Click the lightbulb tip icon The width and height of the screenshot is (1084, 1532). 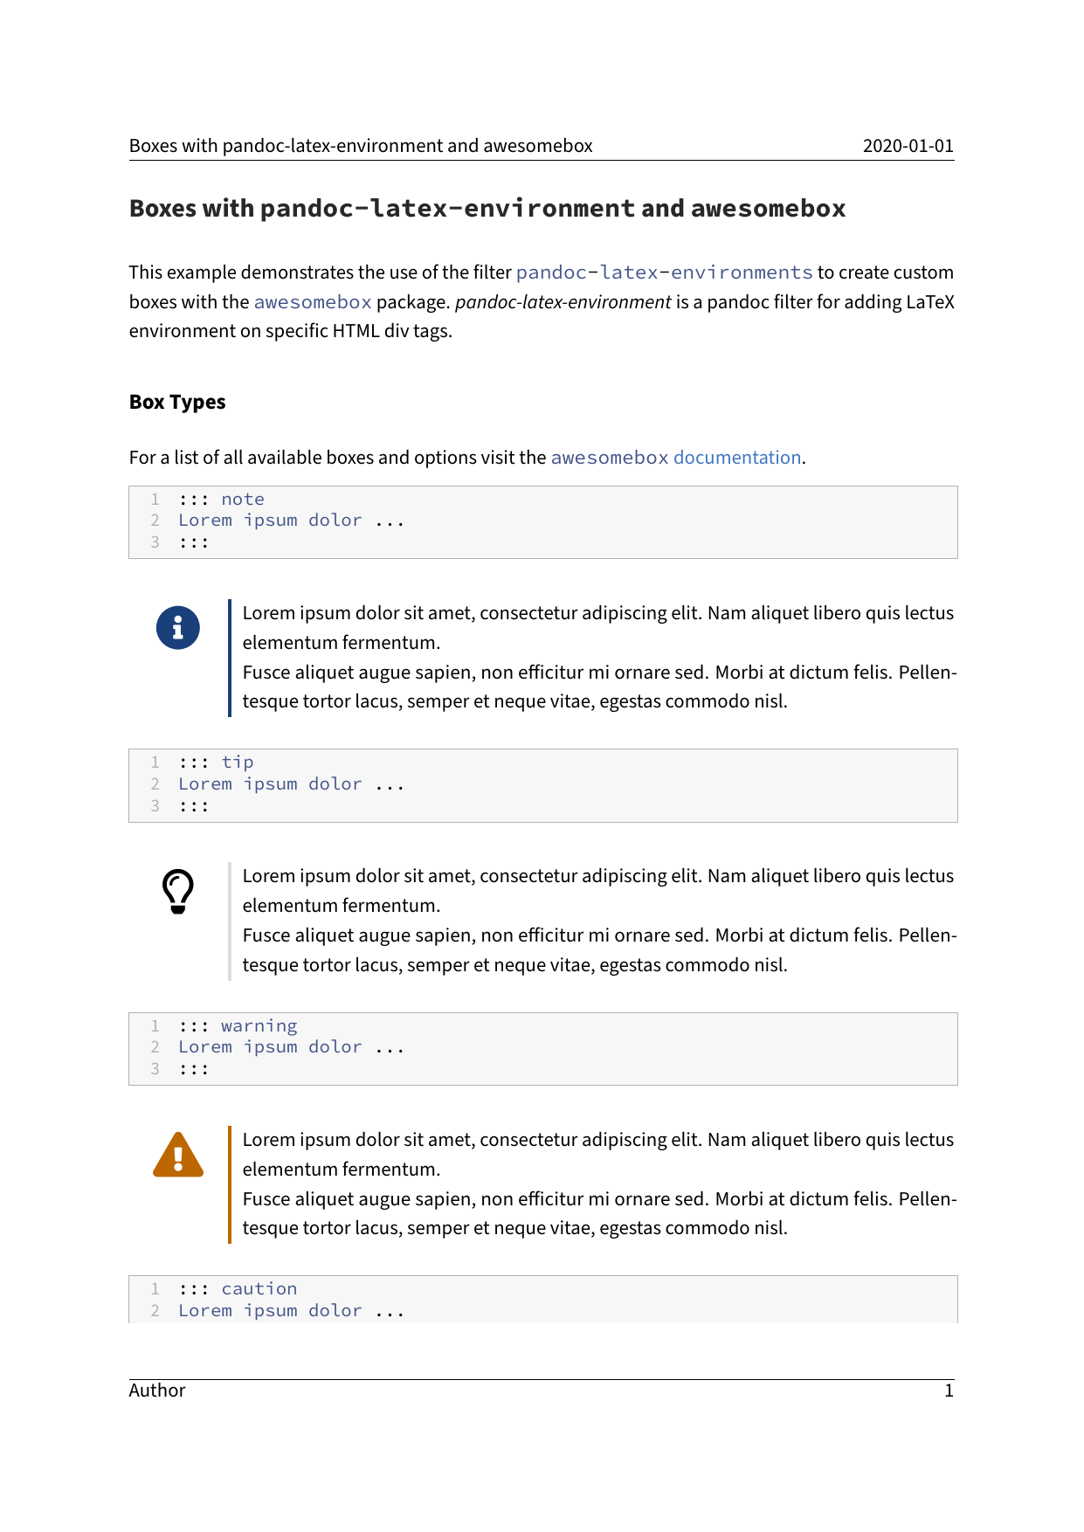coord(178,891)
